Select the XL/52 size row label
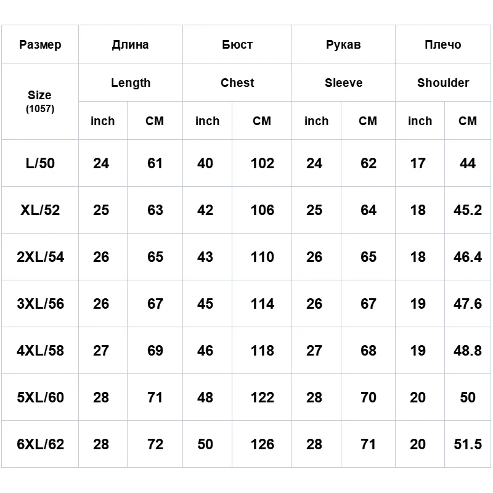Image resolution: width=493 pixels, height=493 pixels. coord(40,210)
